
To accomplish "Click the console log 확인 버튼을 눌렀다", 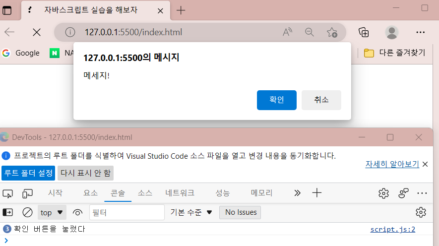I will coord(49,229).
